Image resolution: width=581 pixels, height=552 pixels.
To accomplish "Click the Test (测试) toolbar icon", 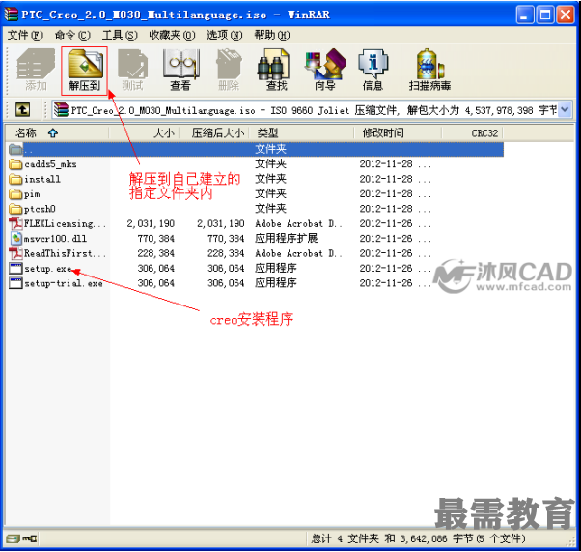I will [x=132, y=71].
